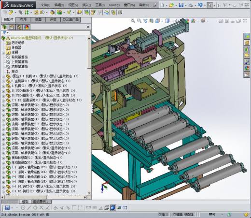Select the ConfigurationManager tab icon
This screenshot has height=218, width=251.
[x=19, y=27]
